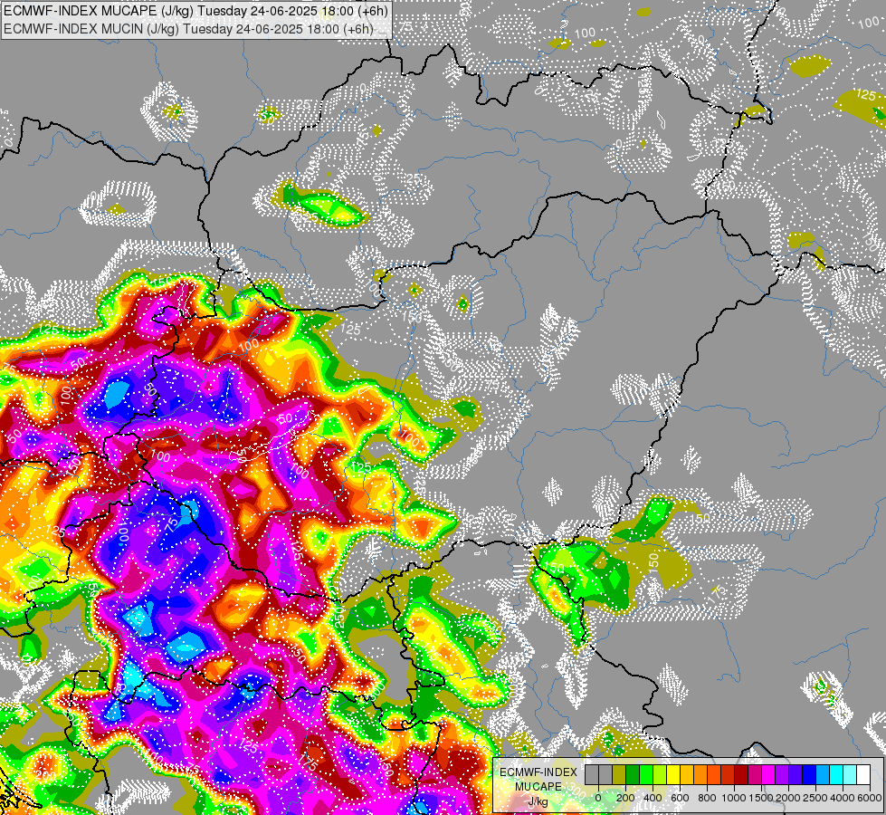Click the deep blue legend swatch
Viewport: 886px width, 815px height.
[809, 775]
